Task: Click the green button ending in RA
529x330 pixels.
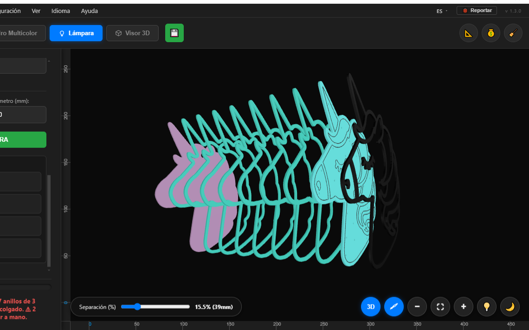Action: 23,140
